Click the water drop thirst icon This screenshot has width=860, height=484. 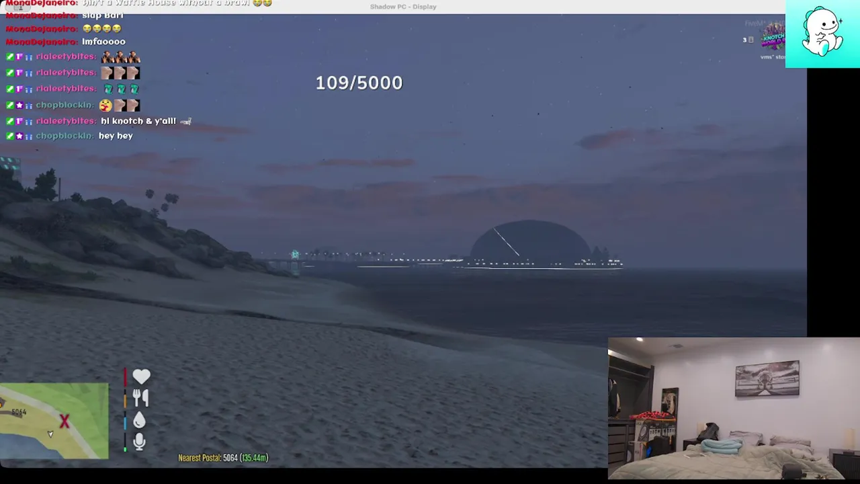(x=139, y=420)
